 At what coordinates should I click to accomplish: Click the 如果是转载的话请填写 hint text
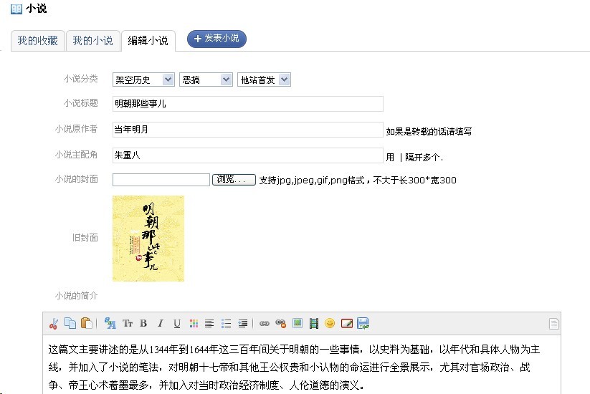(429, 131)
